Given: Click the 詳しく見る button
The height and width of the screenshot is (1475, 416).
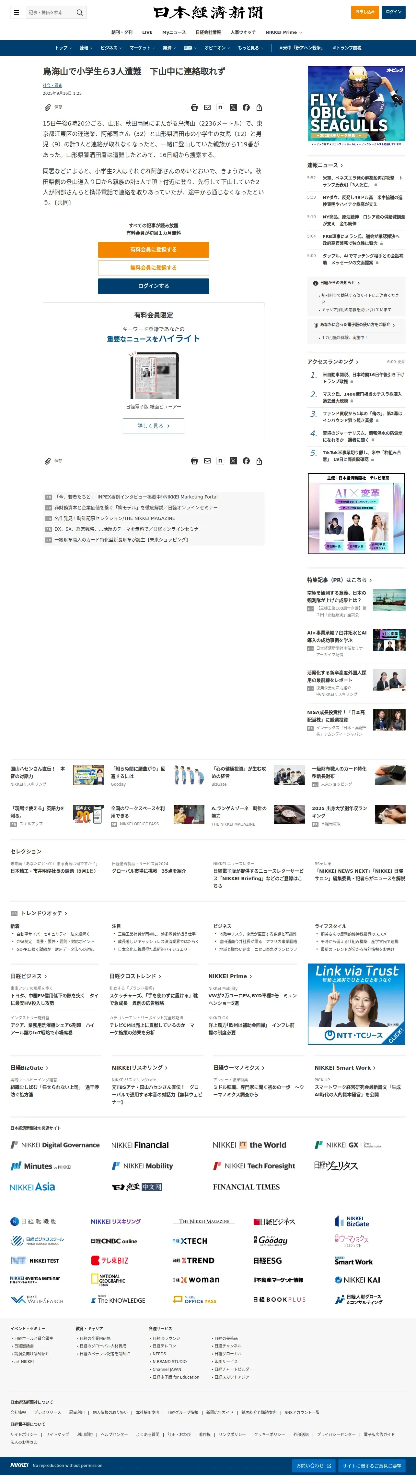Looking at the screenshot, I should [153, 426].
